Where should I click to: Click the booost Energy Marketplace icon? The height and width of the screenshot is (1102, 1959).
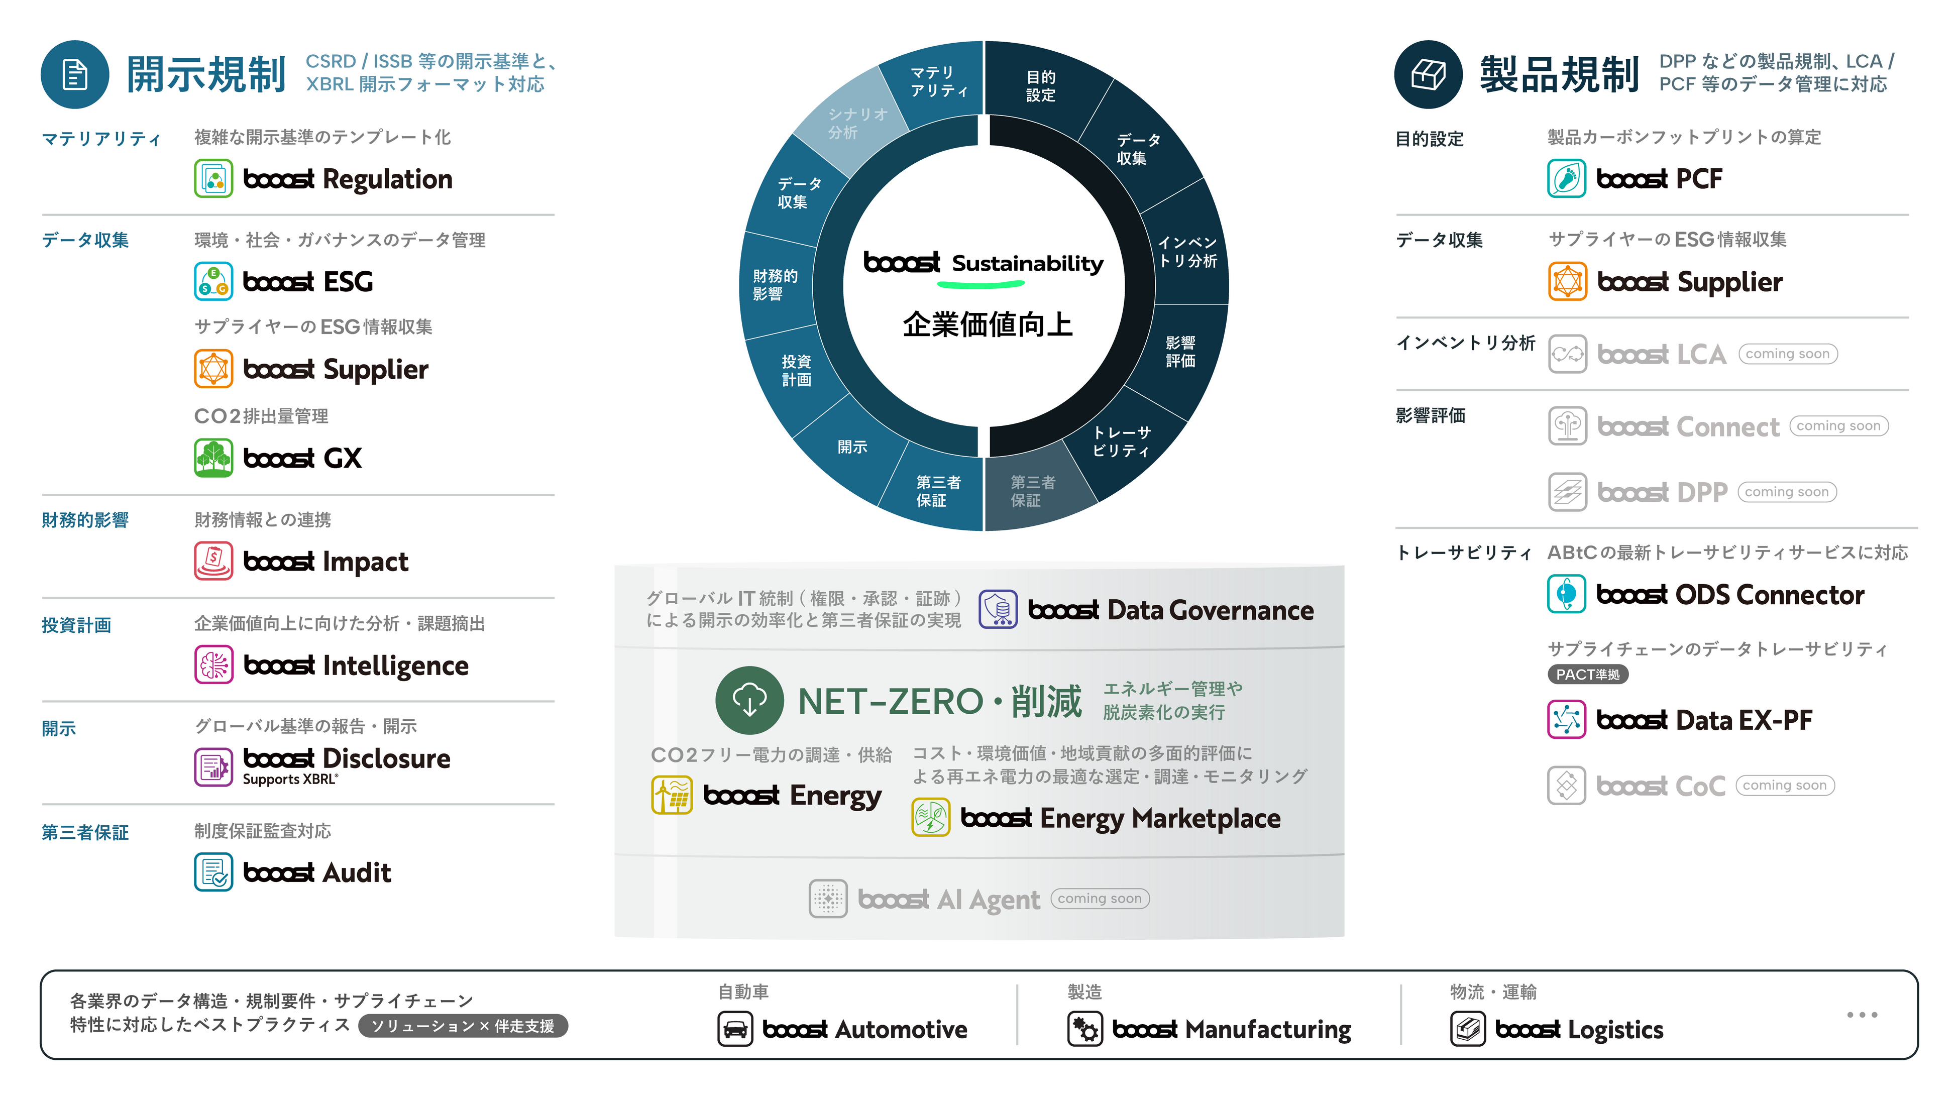[931, 818]
